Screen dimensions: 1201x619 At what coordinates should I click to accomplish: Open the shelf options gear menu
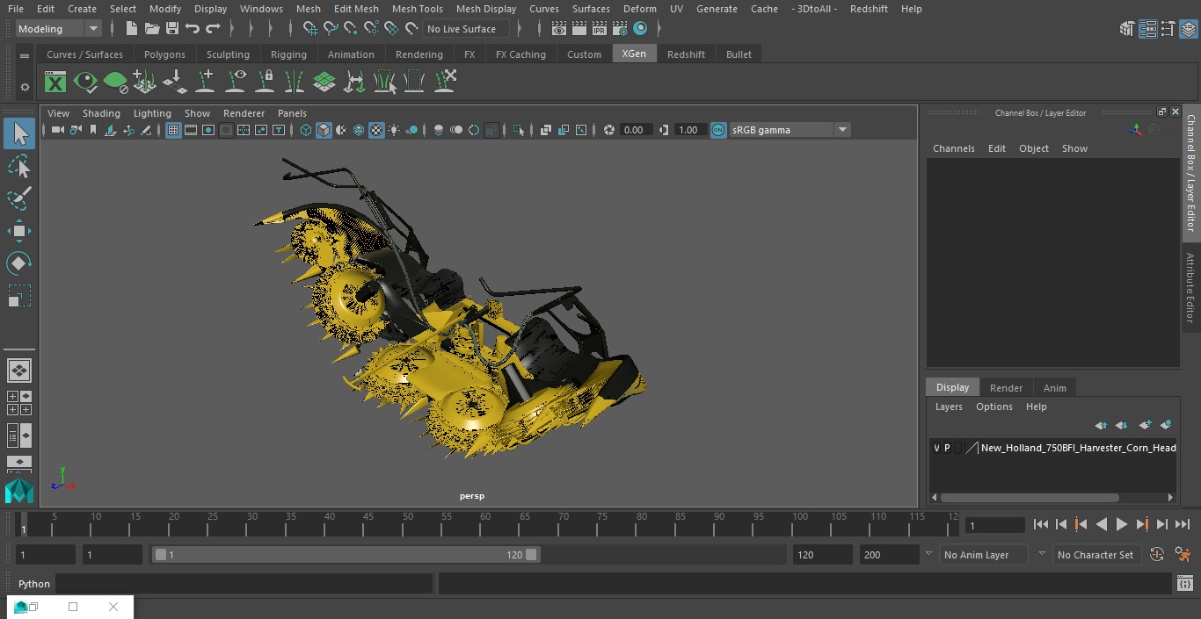(x=25, y=87)
